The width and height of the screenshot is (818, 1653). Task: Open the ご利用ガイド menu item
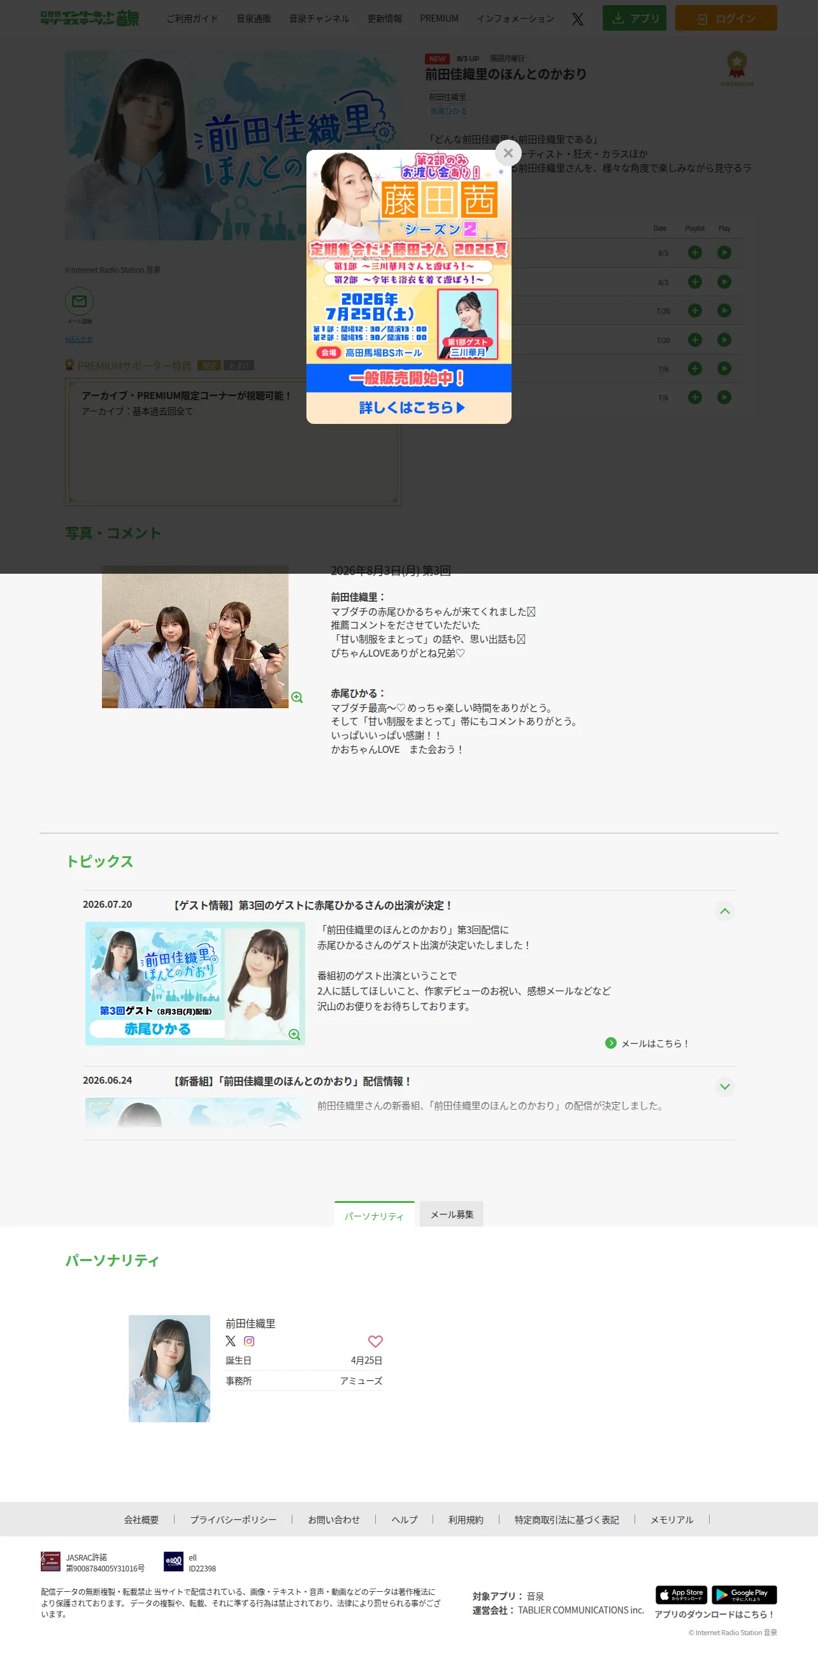[192, 18]
